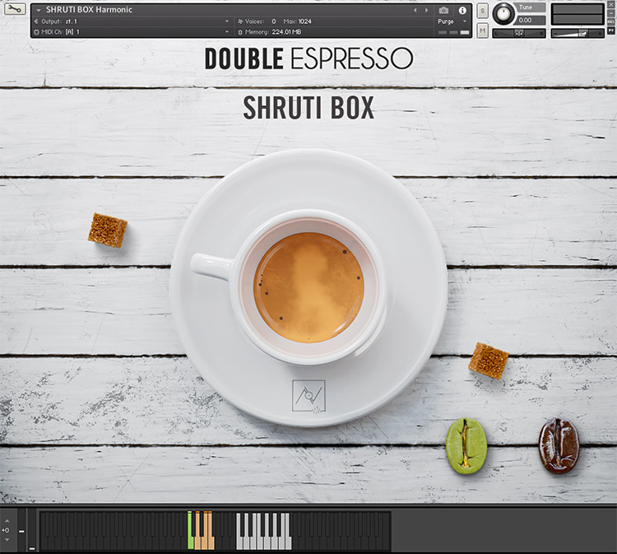This screenshot has height=554, width=617.
Task: Click the sugar cube right of saucer
Action: click(489, 361)
